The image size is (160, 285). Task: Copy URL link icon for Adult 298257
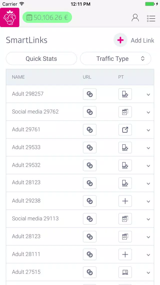point(90,94)
